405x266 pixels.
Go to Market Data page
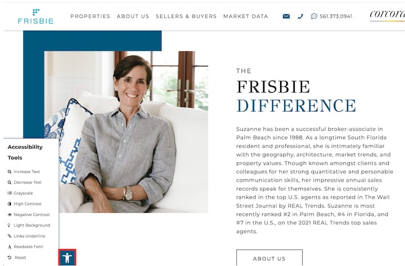tap(246, 16)
